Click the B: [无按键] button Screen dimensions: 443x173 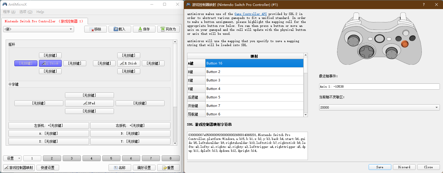click(130, 133)
